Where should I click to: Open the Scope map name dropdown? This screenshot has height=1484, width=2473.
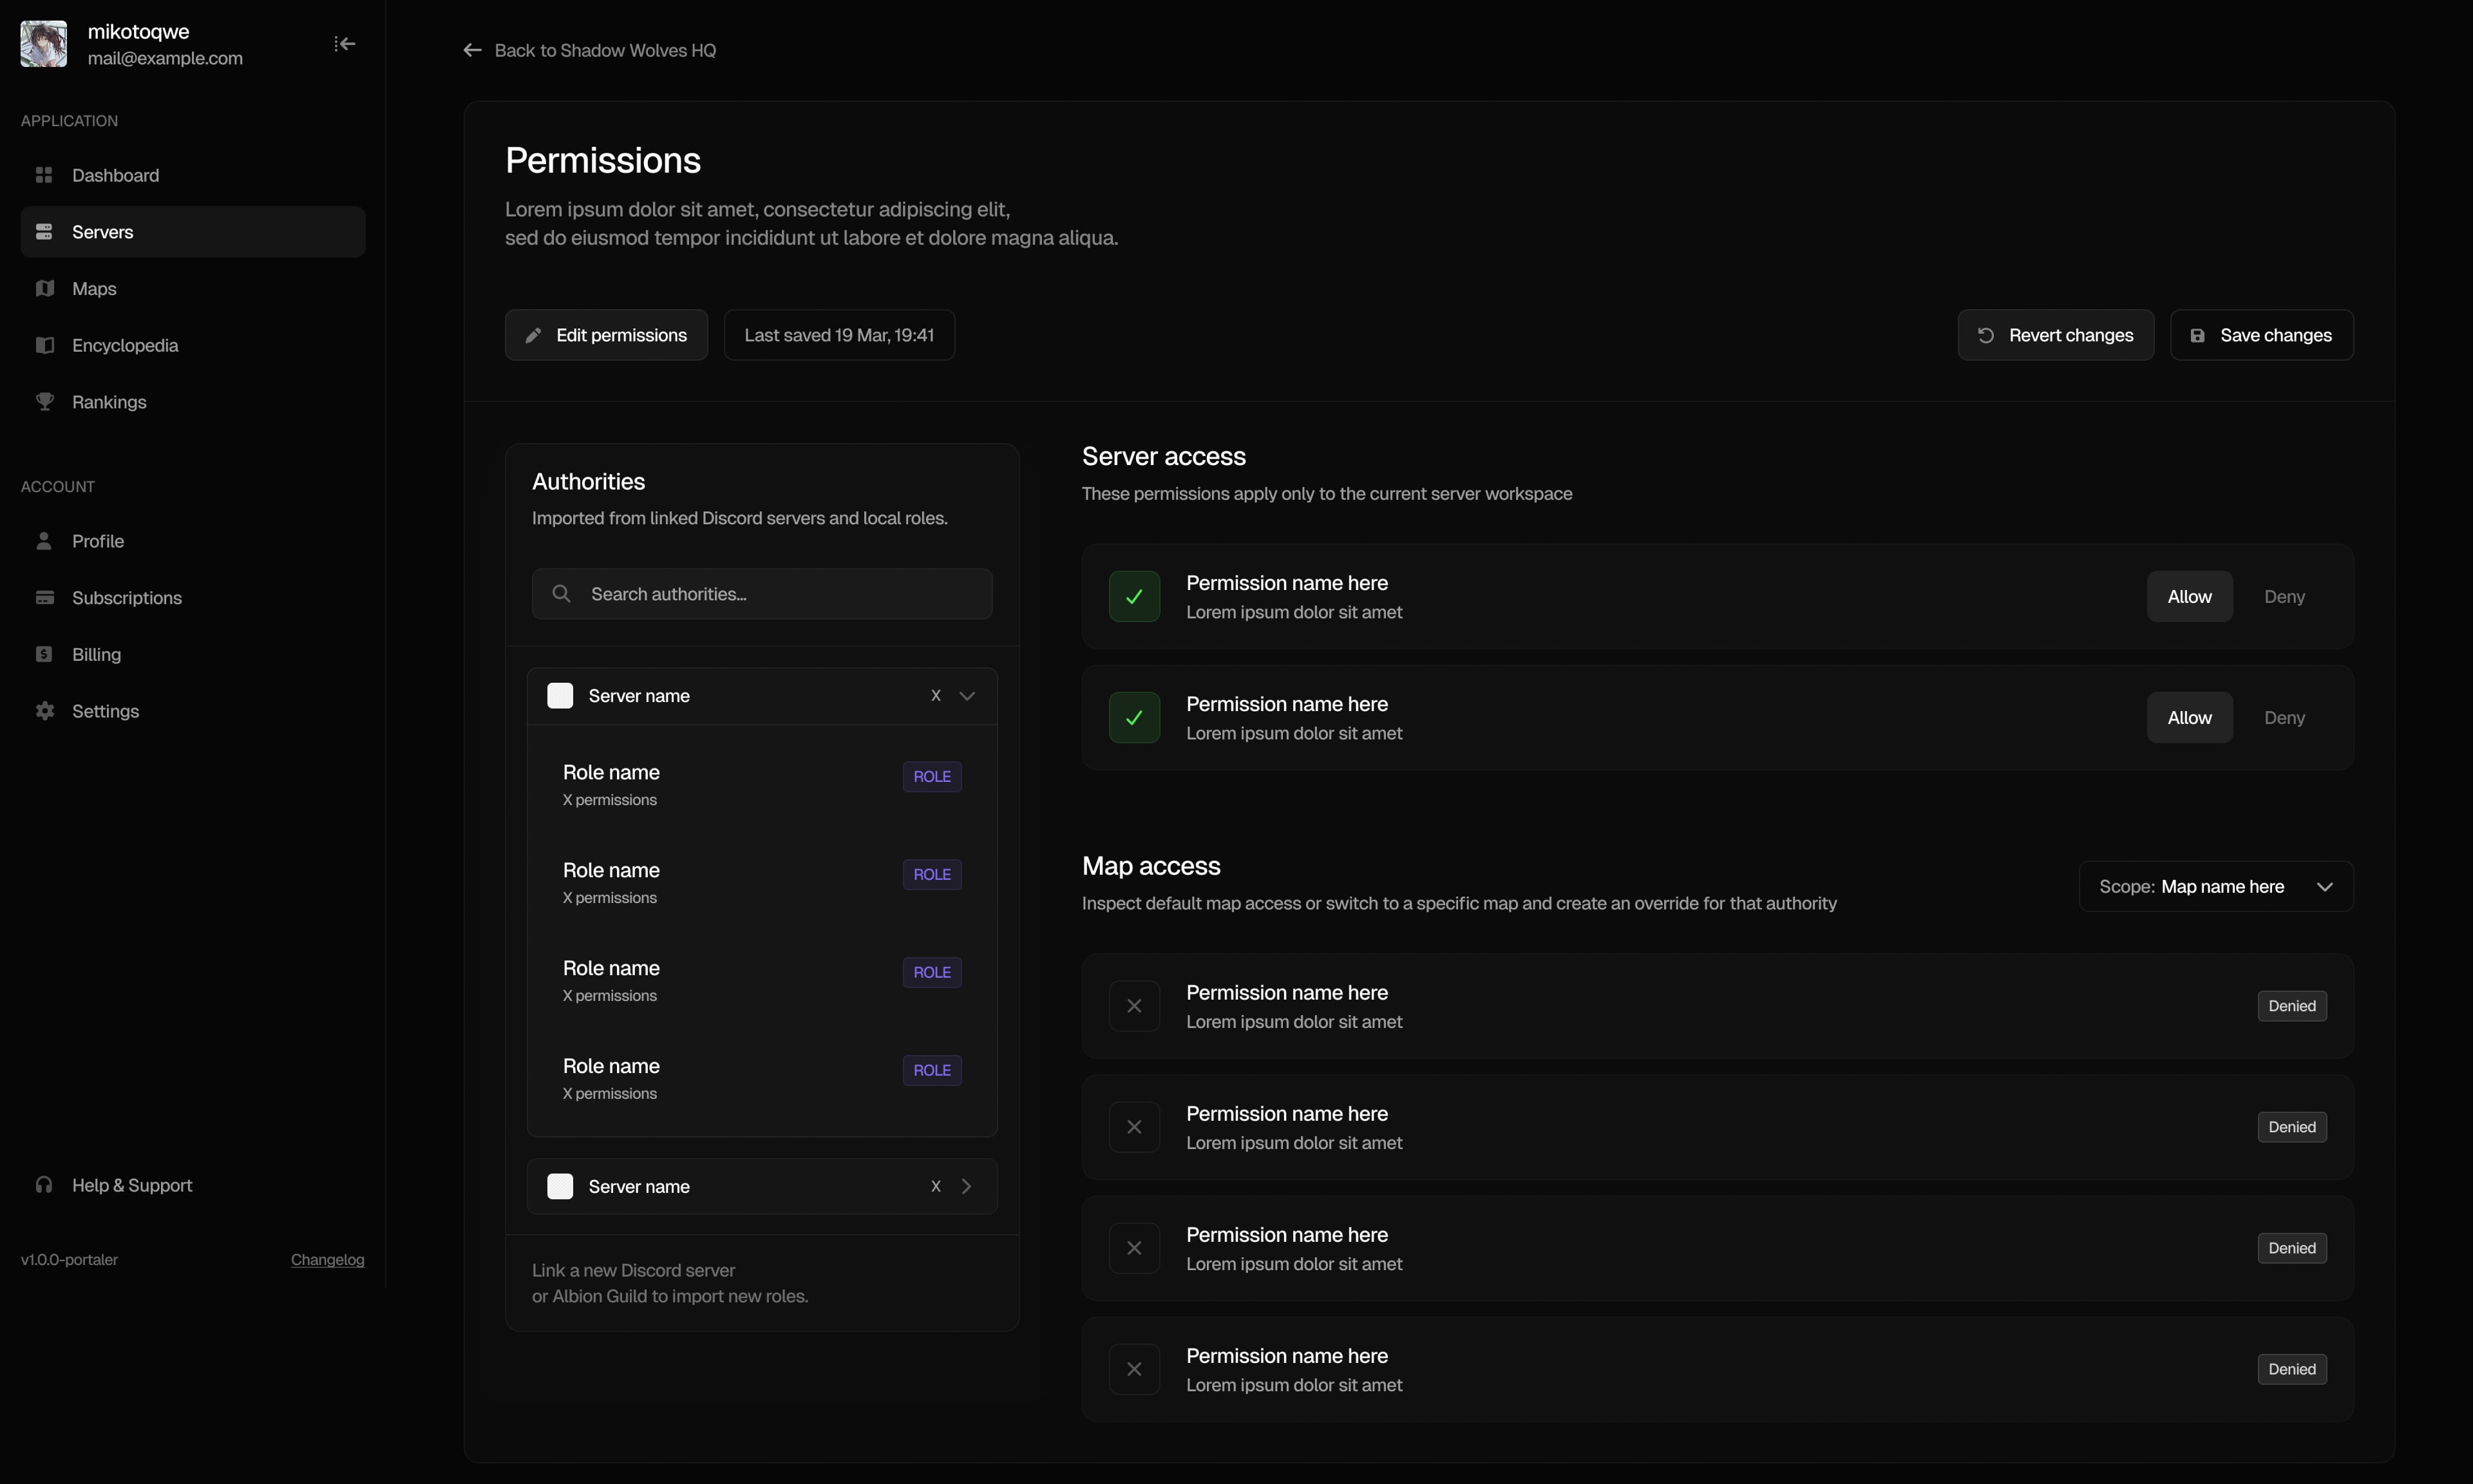click(x=2216, y=887)
